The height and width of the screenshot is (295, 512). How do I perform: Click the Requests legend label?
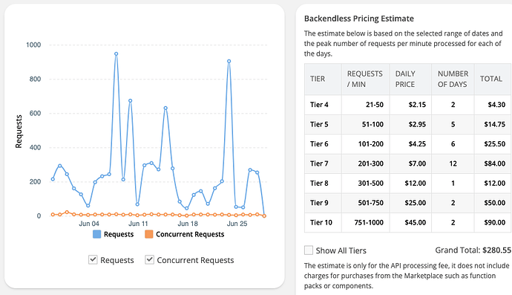pyautogui.click(x=119, y=234)
